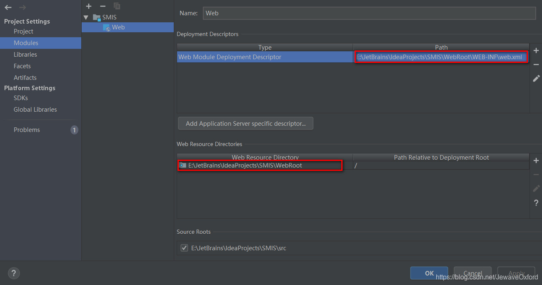Viewport: 542px width, 285px height.
Task: Click Path Relative to Deployment Root header
Action: 441,158
